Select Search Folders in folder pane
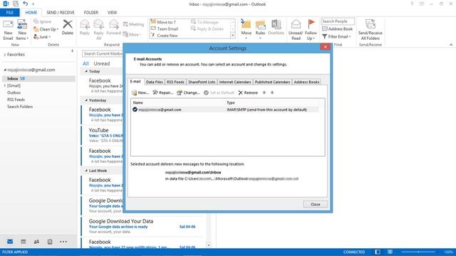This screenshot has width=456, height=256. coord(20,107)
